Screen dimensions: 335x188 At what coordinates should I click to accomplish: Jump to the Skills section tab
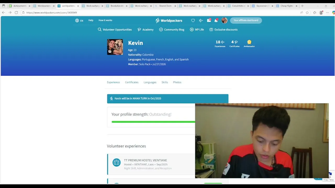pos(165,82)
